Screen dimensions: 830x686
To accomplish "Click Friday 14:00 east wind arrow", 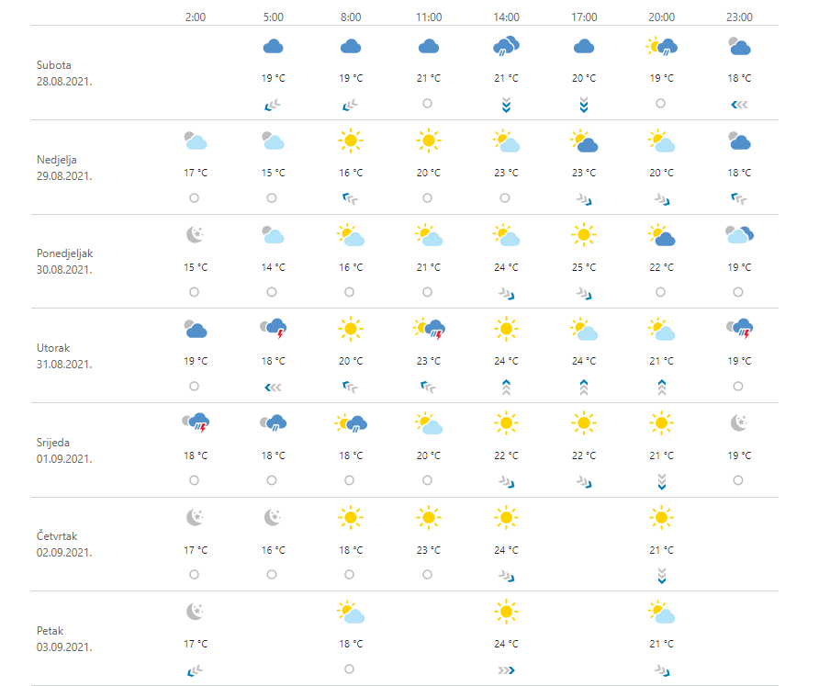I will point(506,670).
